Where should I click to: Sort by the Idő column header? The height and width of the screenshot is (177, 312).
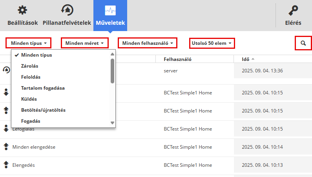(x=246, y=59)
